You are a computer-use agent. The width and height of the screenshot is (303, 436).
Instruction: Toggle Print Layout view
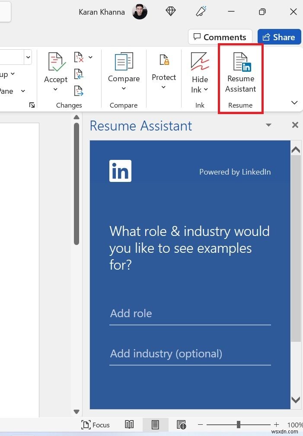[x=156, y=424]
